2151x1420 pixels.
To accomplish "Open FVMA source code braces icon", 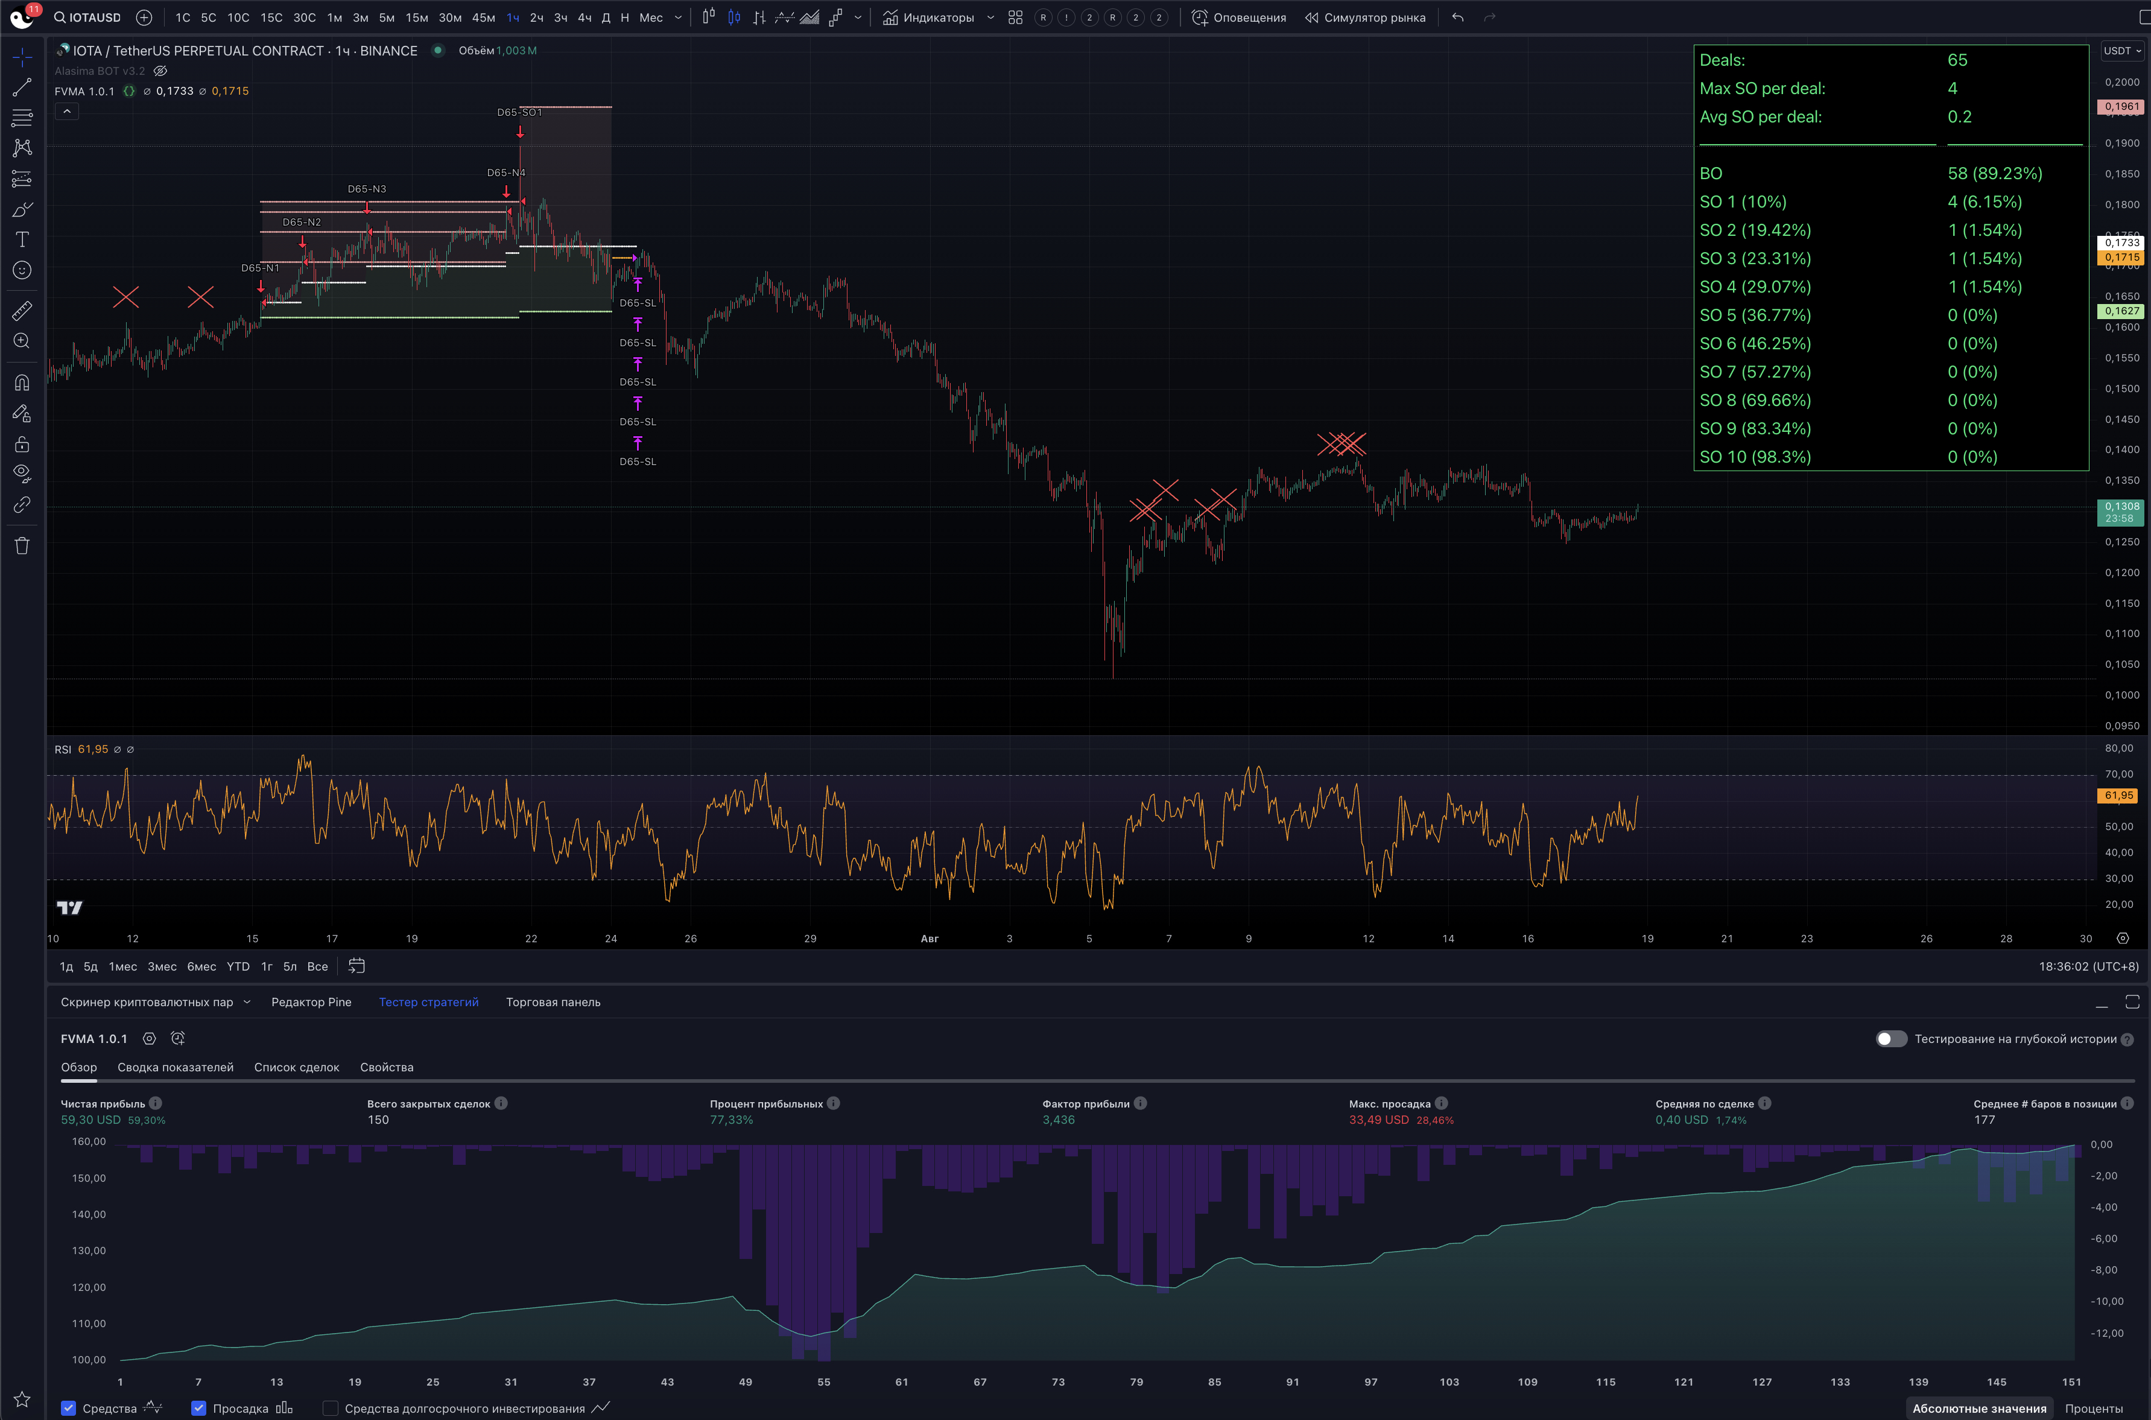I will pos(130,90).
